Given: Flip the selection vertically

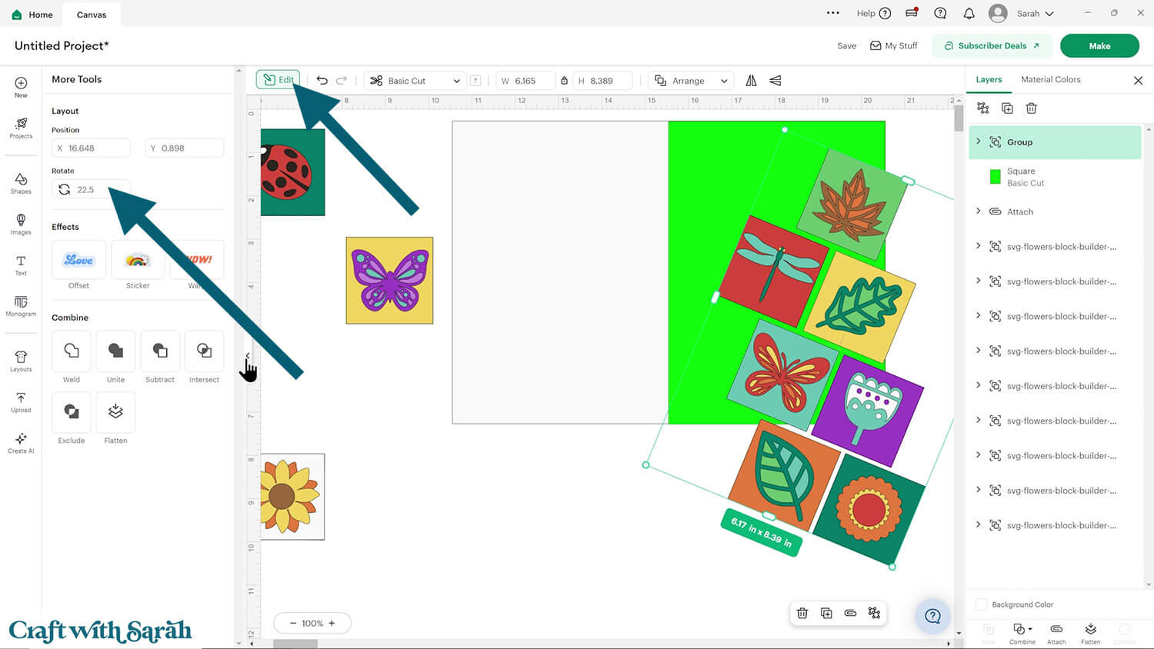Looking at the screenshot, I should [x=775, y=80].
